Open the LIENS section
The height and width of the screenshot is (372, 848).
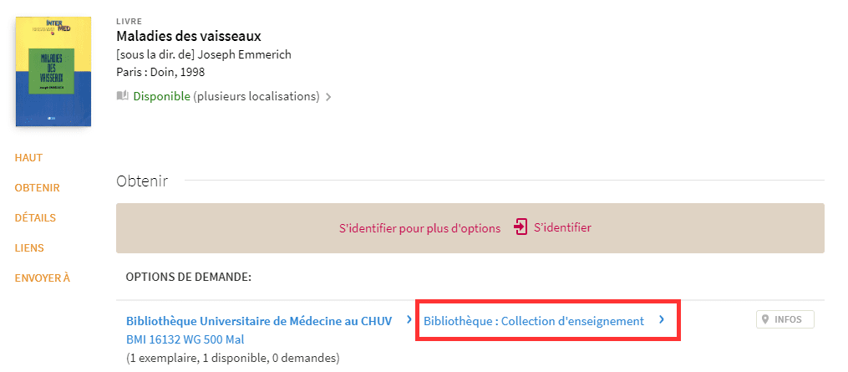(x=29, y=248)
